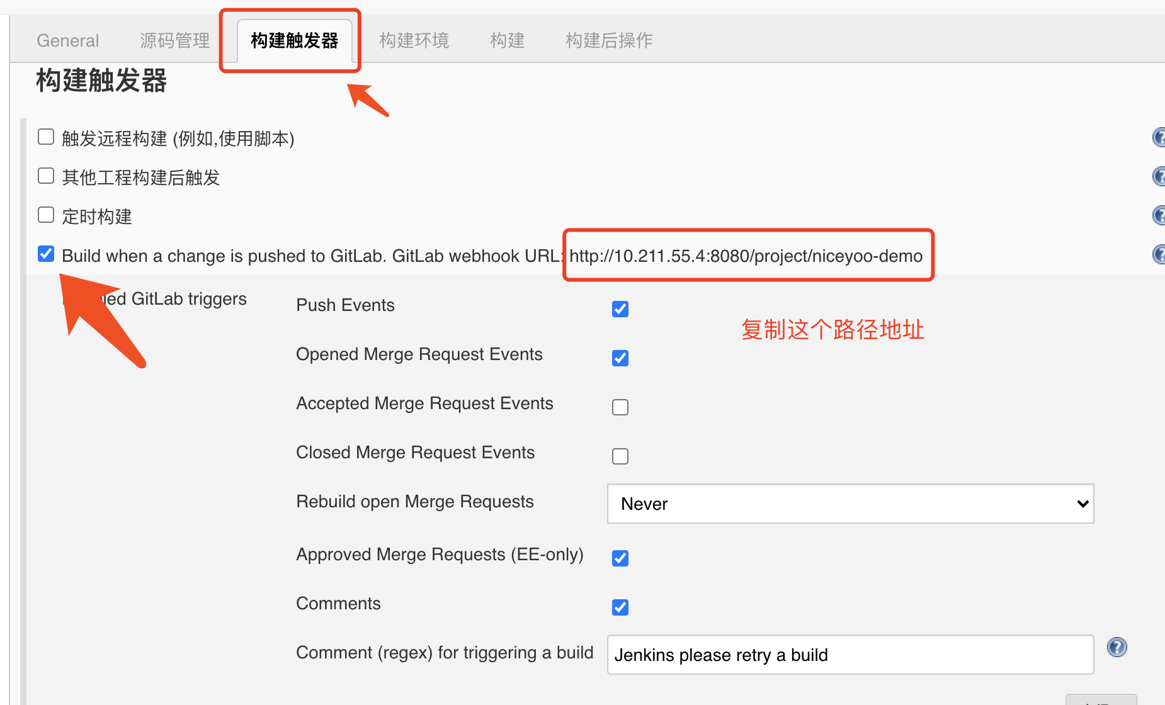
Task: Open Rebuild open Merge Requests dropdown
Action: (x=851, y=504)
